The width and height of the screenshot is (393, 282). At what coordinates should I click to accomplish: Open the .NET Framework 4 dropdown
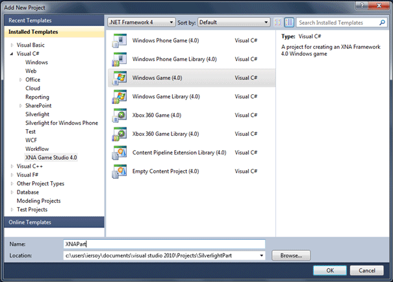click(142, 22)
